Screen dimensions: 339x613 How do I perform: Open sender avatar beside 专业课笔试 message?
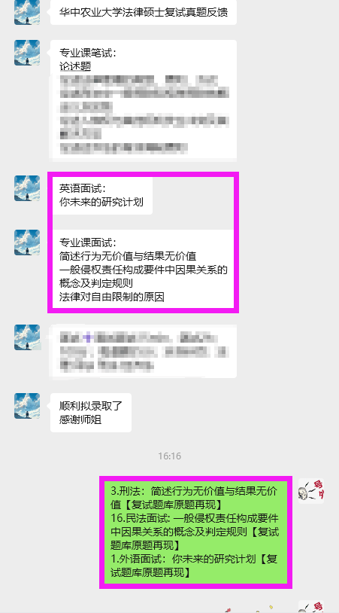tap(27, 53)
